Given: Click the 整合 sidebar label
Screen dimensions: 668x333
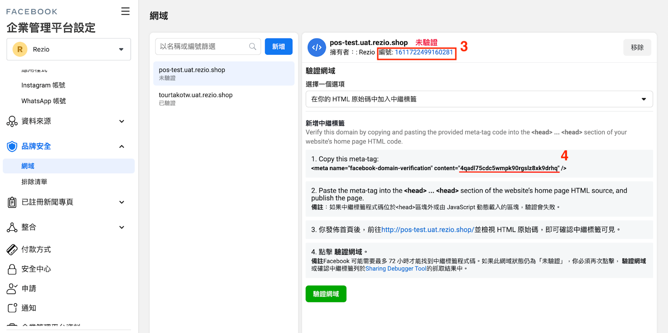Looking at the screenshot, I should point(29,227).
